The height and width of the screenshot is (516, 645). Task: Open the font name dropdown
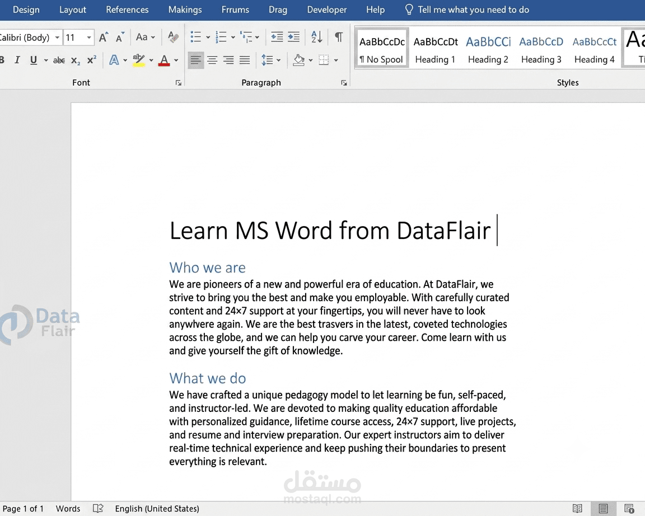click(57, 37)
